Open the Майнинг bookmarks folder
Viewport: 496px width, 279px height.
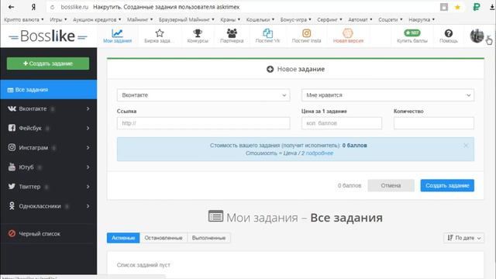[139, 19]
